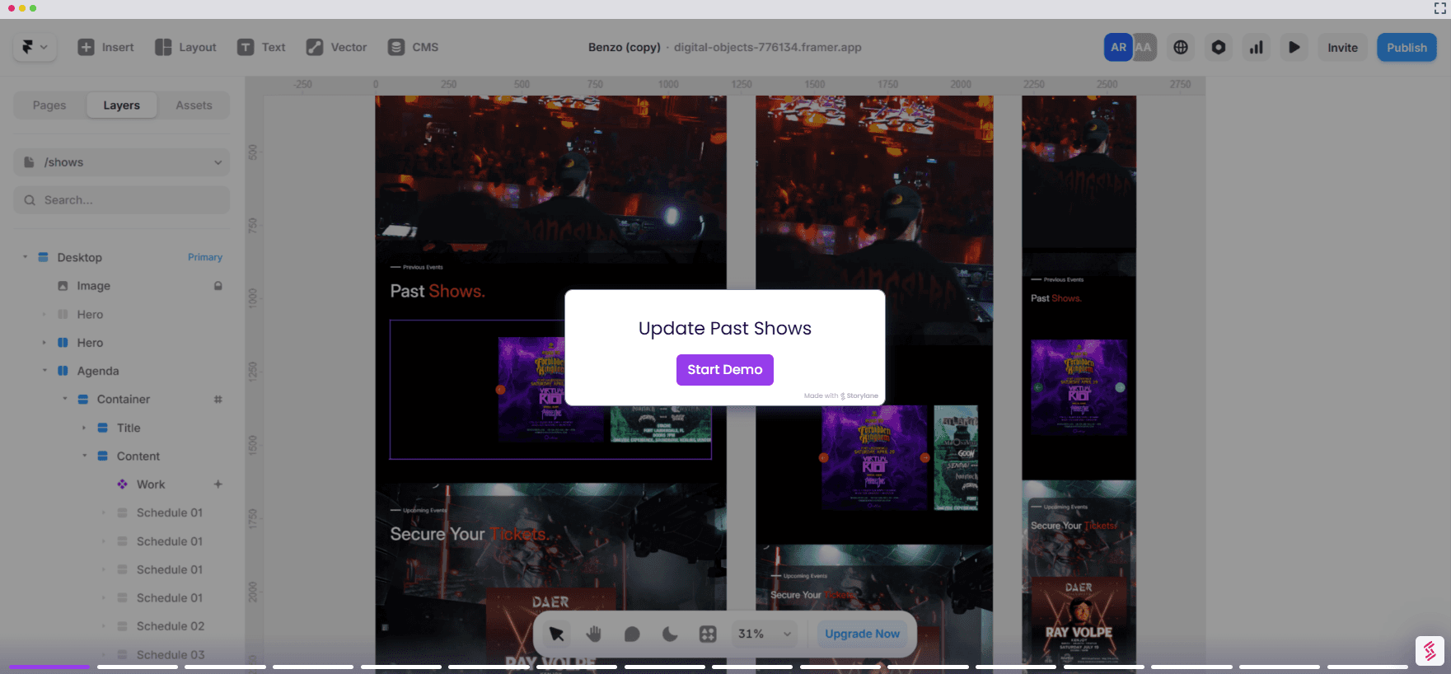Collapse the Container layer

coord(64,399)
